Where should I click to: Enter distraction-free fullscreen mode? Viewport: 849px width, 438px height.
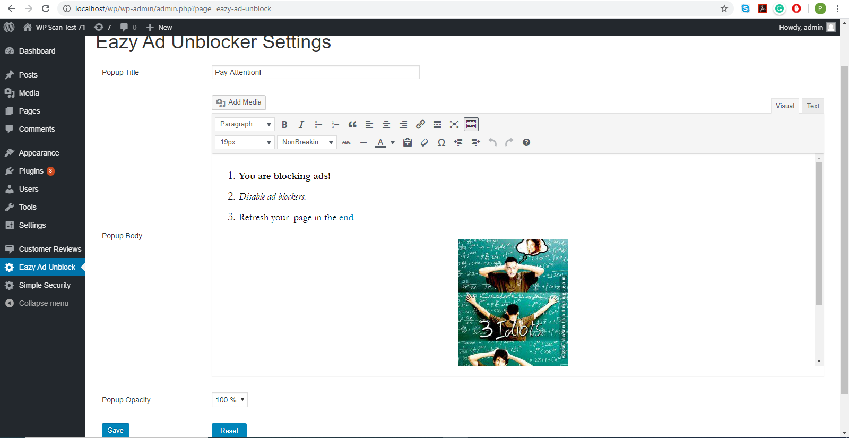point(454,124)
